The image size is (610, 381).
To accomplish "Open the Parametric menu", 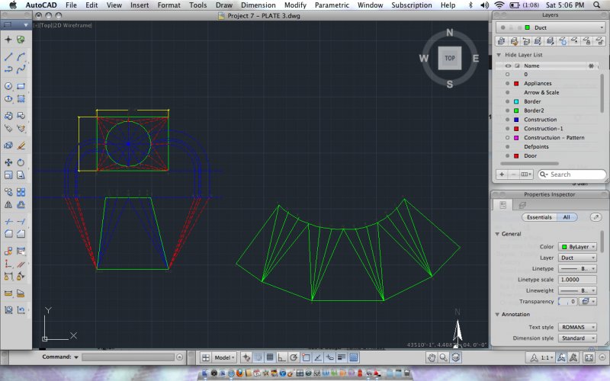I will [x=332, y=5].
